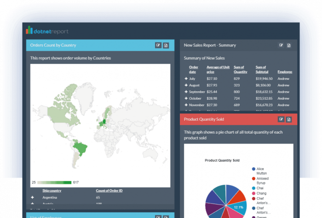Click the Andrew cell in July row
Screen dimensions: 322x218
pyautogui.click(x=283, y=78)
